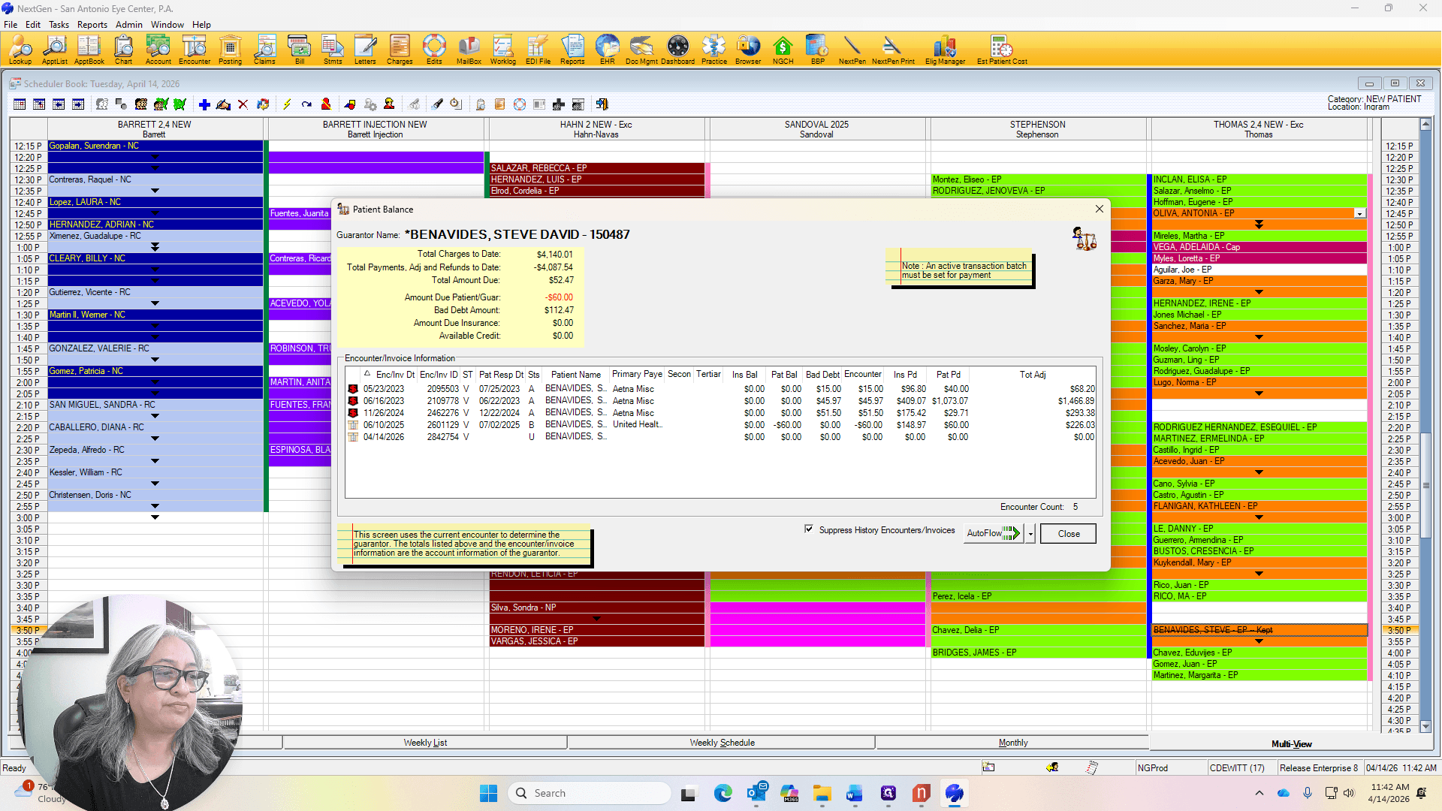
Task: Open the Encounter toolbar icon
Action: [195, 50]
